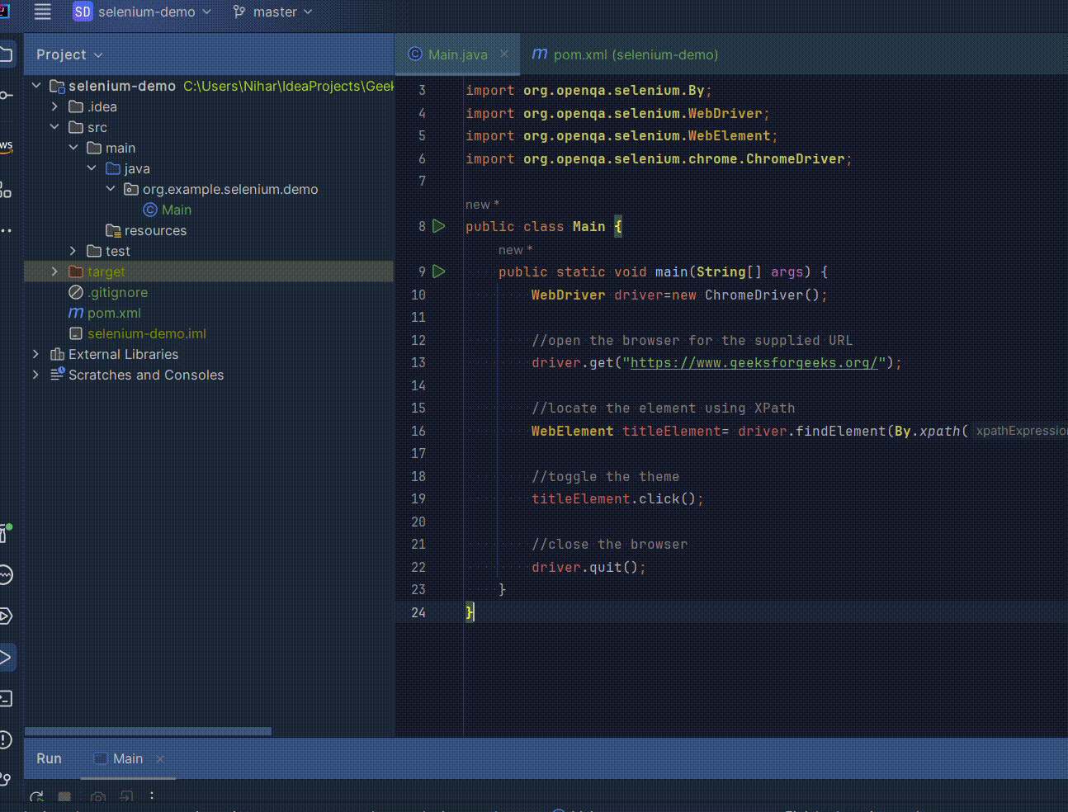1068x812 pixels.
Task: Run the Main class from the gutter
Action: 439,226
